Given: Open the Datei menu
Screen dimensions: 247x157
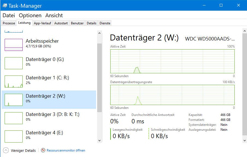Looking at the screenshot, I should click(9, 16).
